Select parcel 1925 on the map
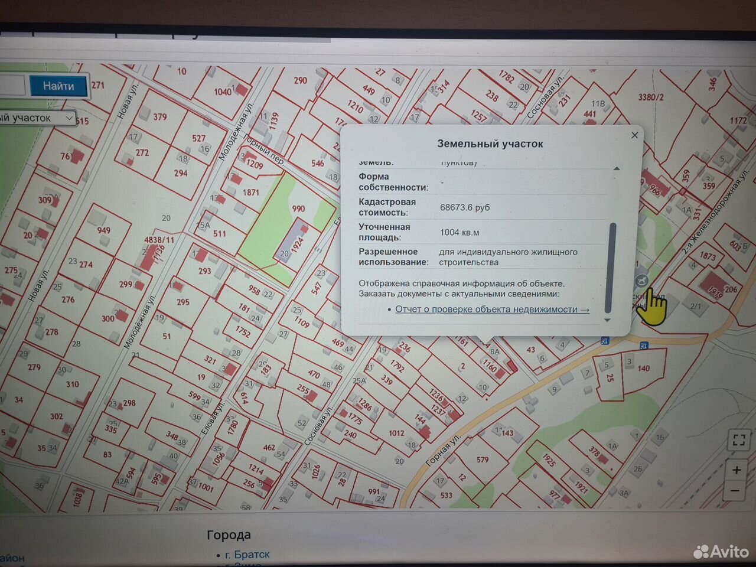756x567 pixels. click(x=549, y=460)
